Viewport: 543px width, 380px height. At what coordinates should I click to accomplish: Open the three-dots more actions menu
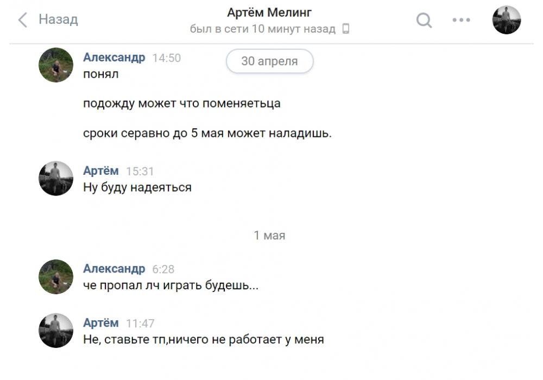[x=461, y=21]
